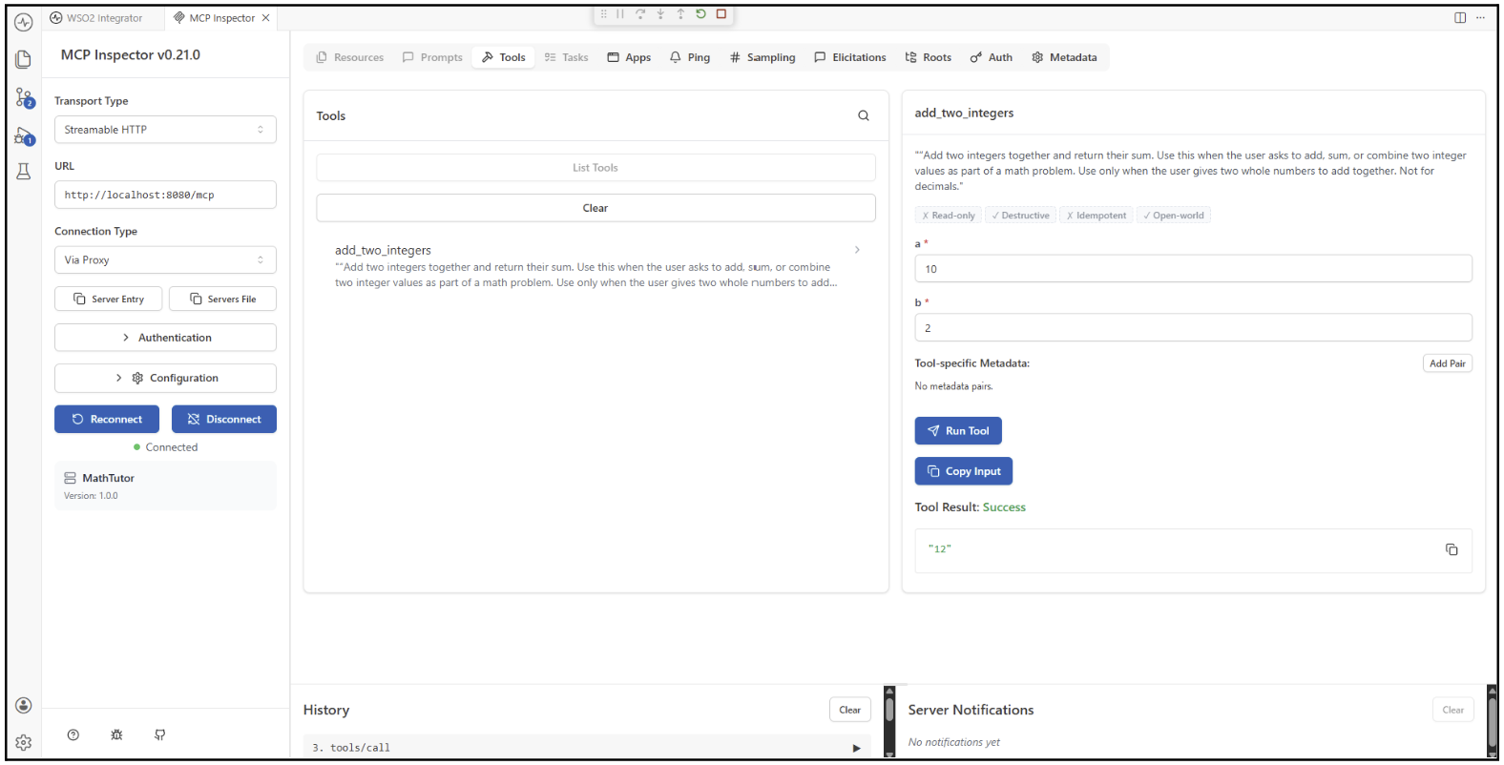
Task: Copy the tool result with copy icon
Action: pyautogui.click(x=1452, y=549)
